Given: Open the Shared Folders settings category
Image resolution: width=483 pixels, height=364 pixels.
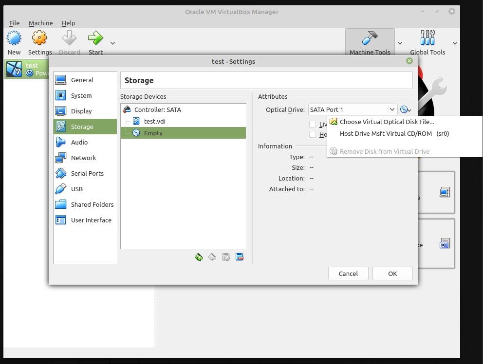Looking at the screenshot, I should (x=85, y=204).
